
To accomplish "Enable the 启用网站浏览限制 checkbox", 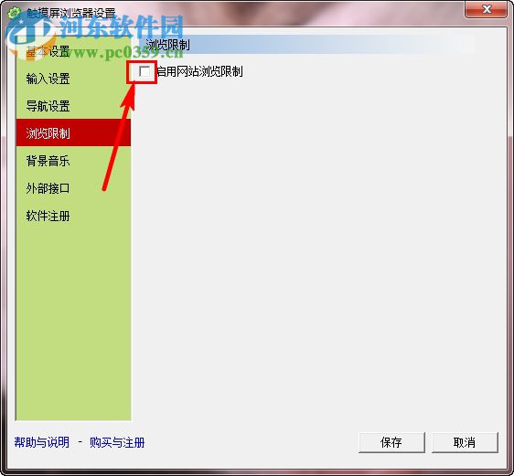I will pos(145,71).
